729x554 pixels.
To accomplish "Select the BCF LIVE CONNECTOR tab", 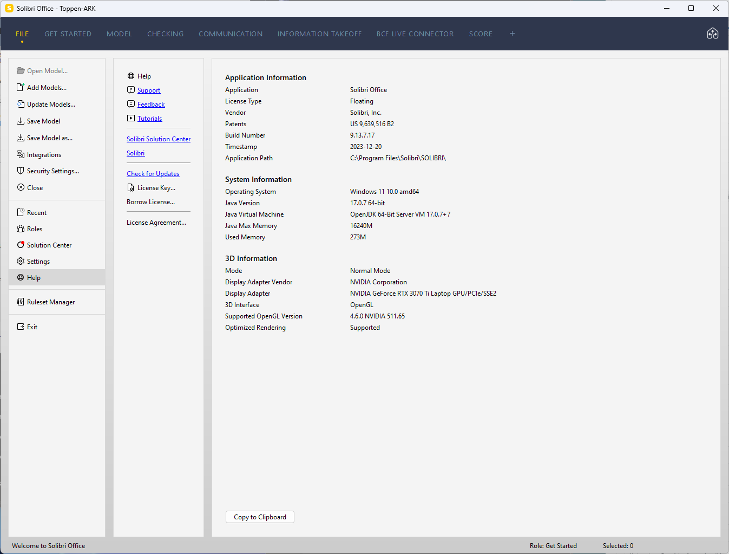I will tap(415, 34).
